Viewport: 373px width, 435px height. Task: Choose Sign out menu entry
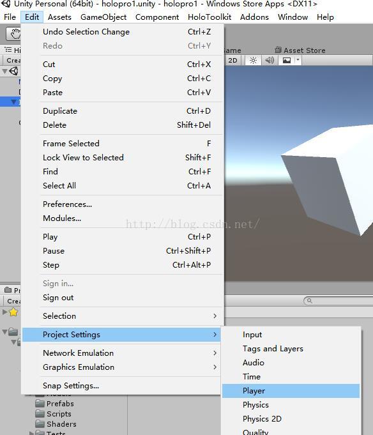pyautogui.click(x=122, y=298)
